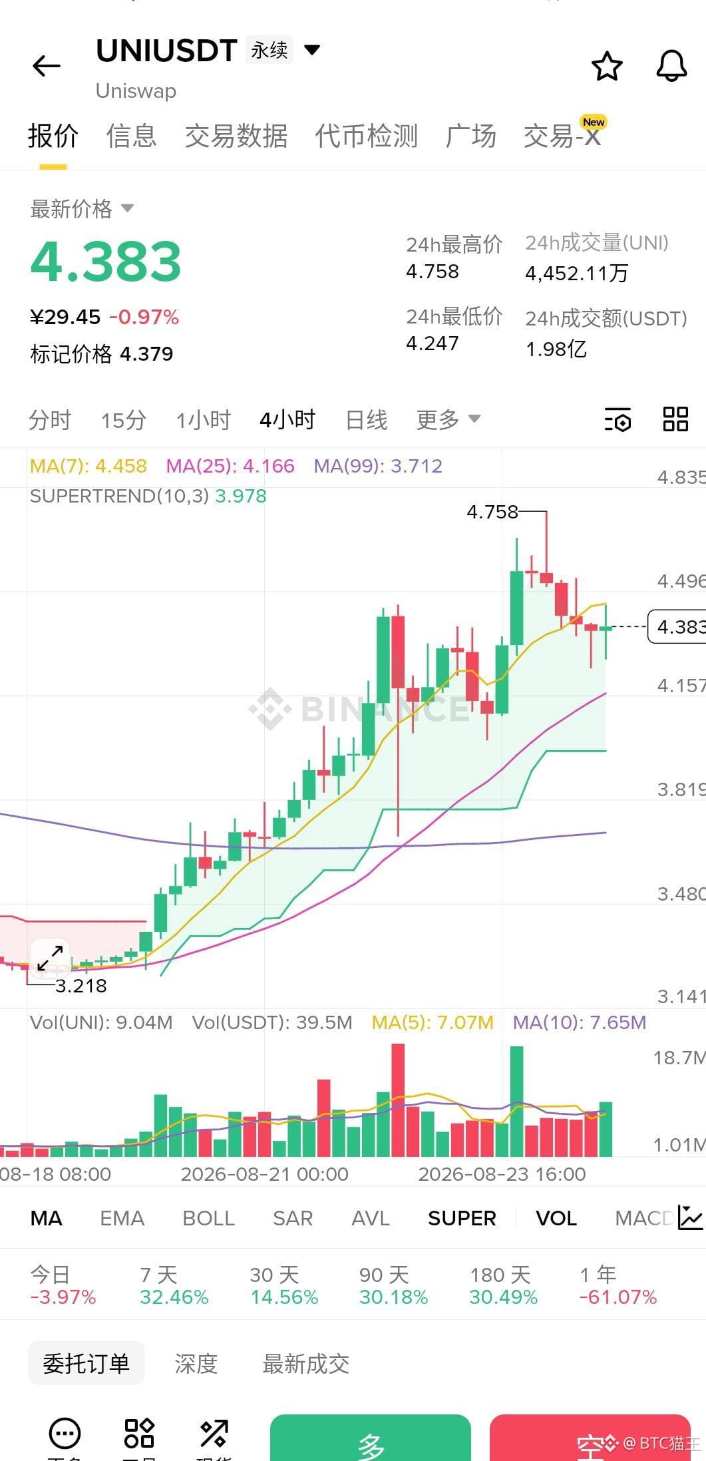Tap the back arrow icon

point(46,66)
